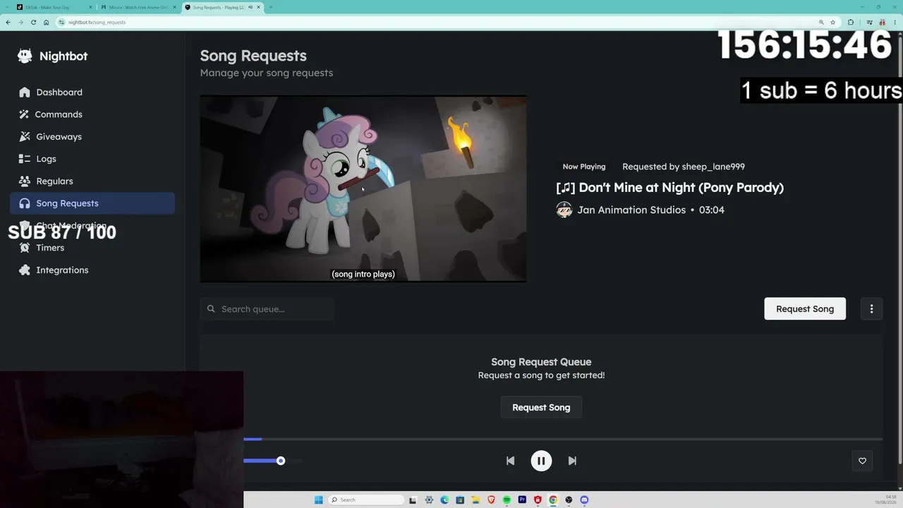Open the media controls icon in toolbar

click(868, 22)
